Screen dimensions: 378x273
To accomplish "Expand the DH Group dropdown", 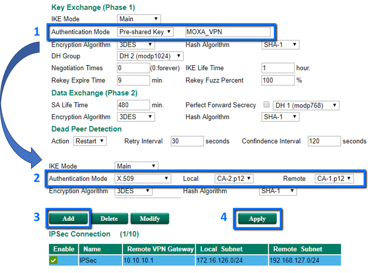I will 150,56.
